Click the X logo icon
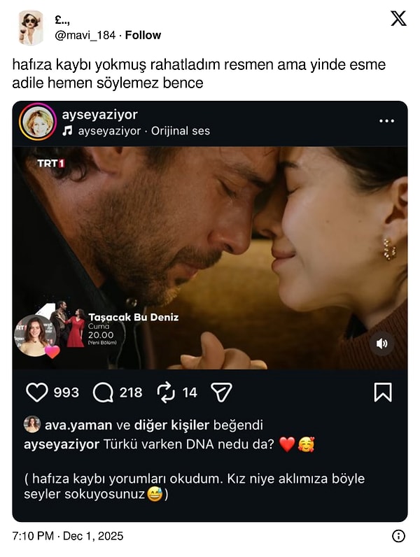Screen dimensions: 420x557 pos(398,19)
